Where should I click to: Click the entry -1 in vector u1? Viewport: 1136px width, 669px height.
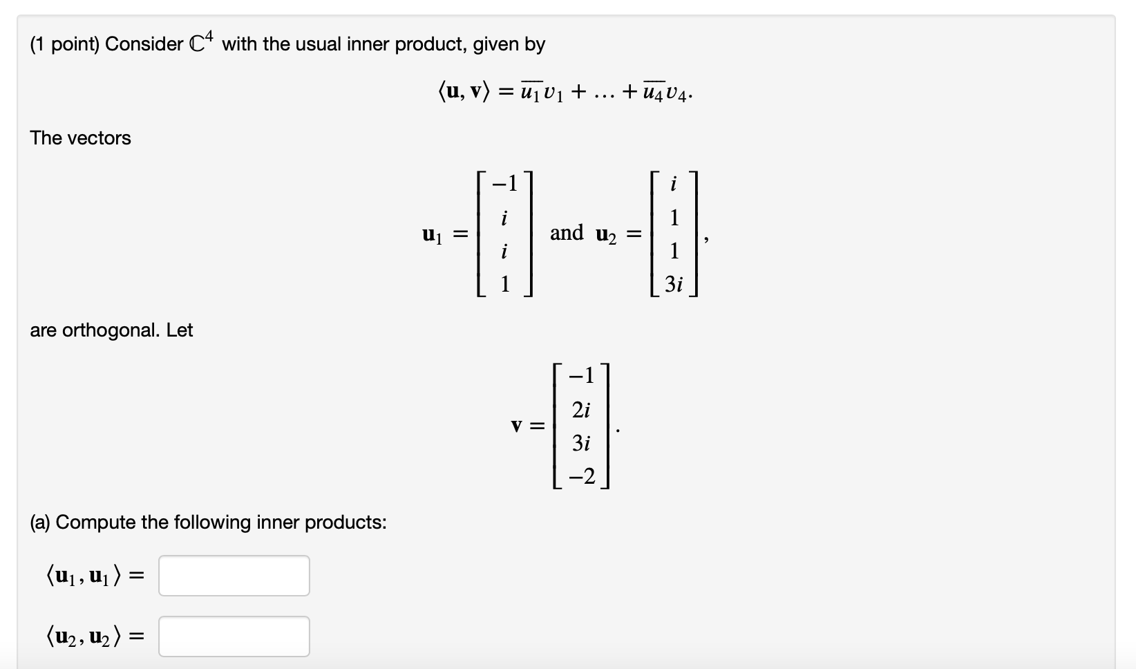tap(503, 185)
